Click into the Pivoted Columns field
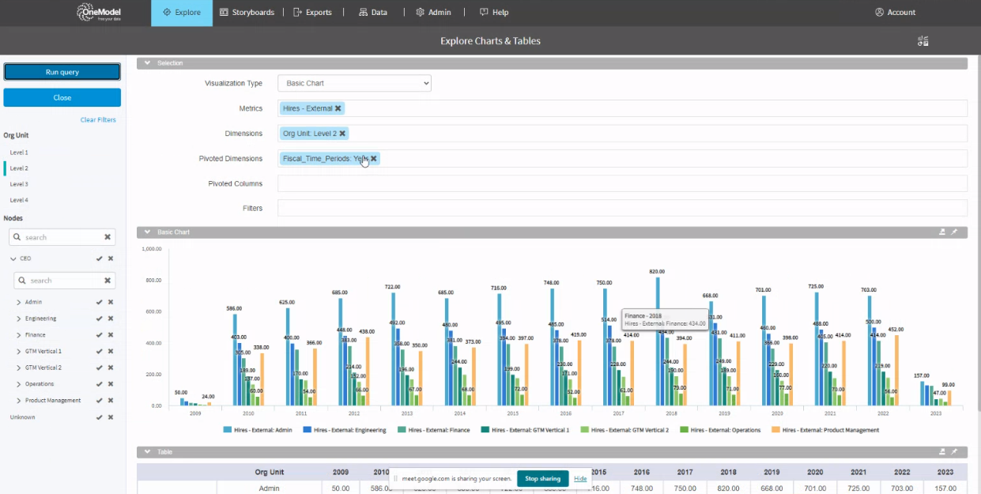 pyautogui.click(x=622, y=183)
